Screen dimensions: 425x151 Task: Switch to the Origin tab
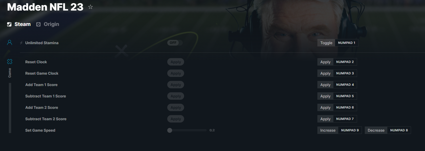48,24
